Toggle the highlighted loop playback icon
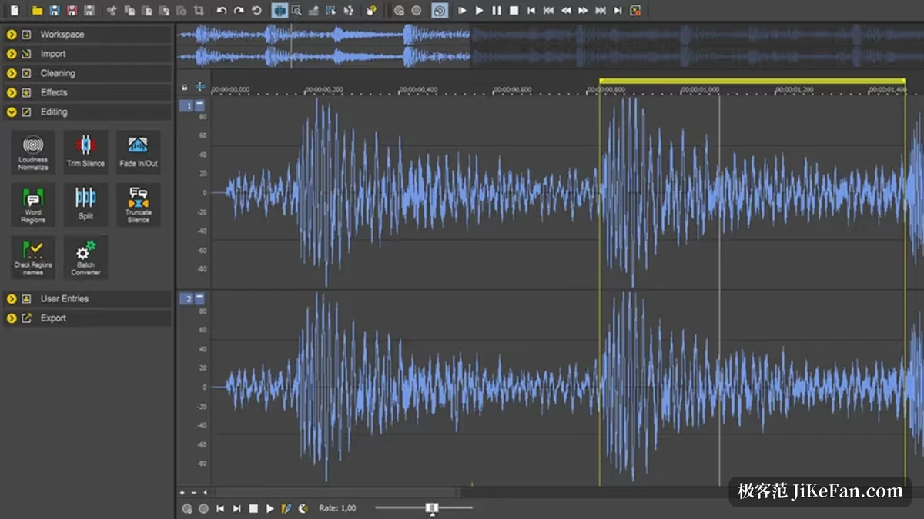 (439, 11)
